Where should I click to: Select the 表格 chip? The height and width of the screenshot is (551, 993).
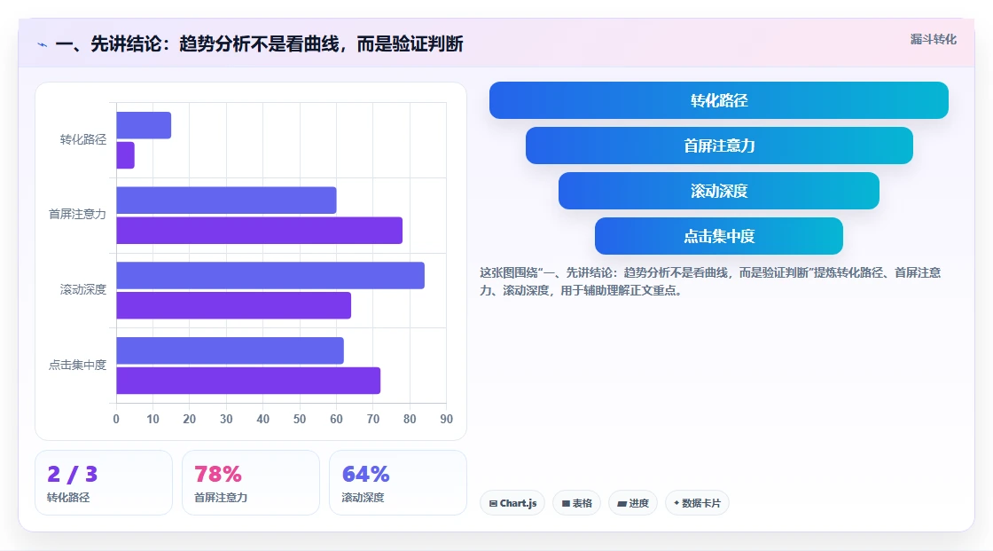(x=577, y=503)
